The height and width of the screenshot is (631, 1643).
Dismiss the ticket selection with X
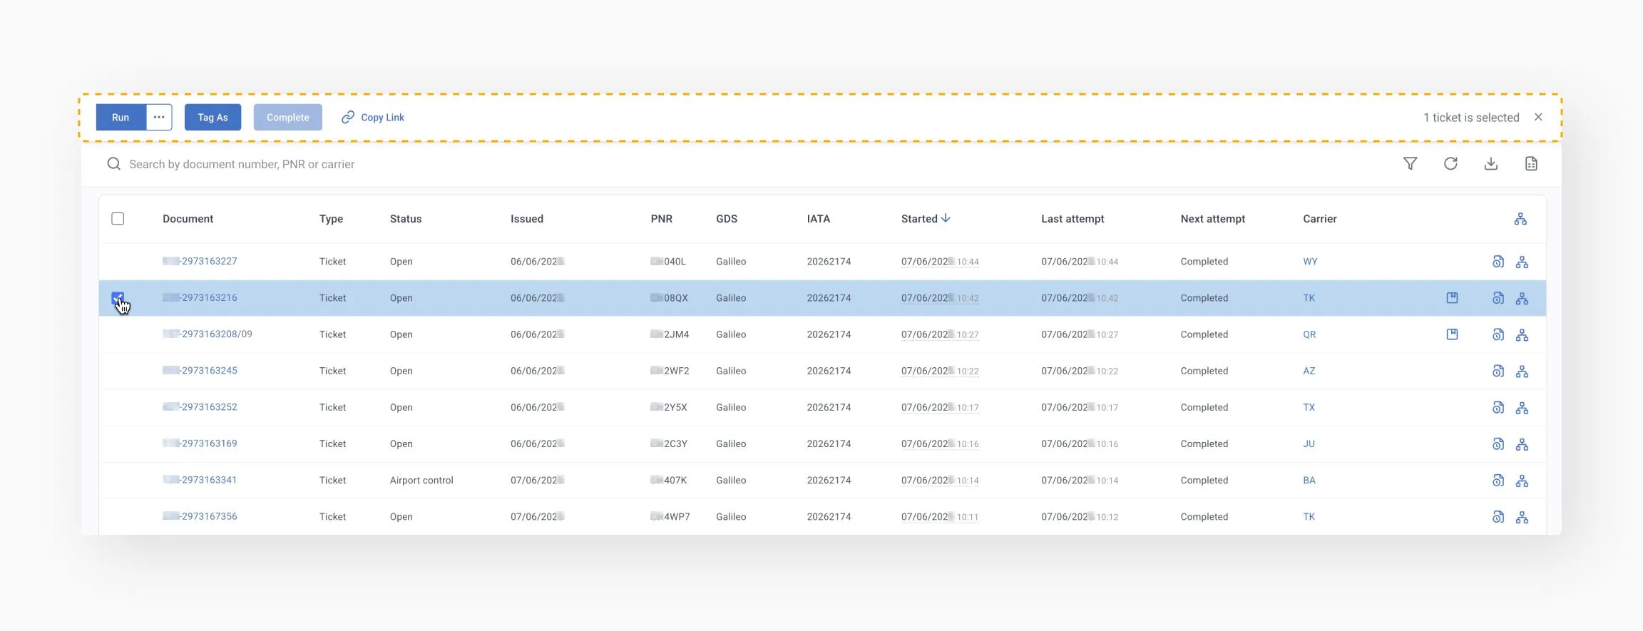pyautogui.click(x=1538, y=117)
